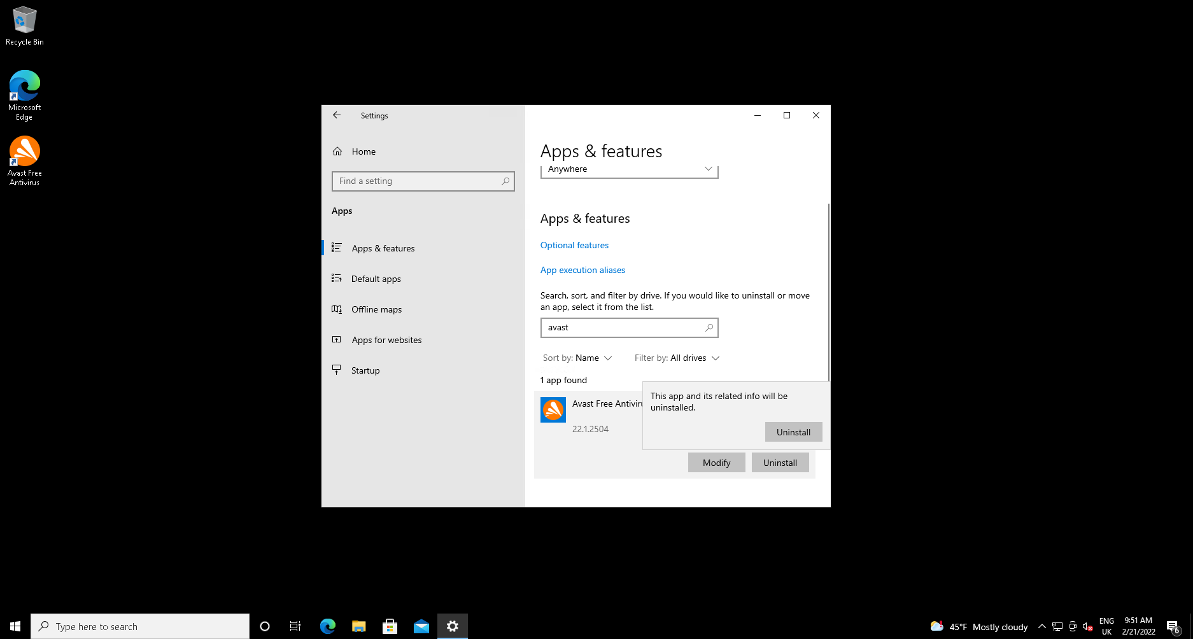The width and height of the screenshot is (1193, 639).
Task: Maximize the Settings window
Action: click(x=787, y=115)
